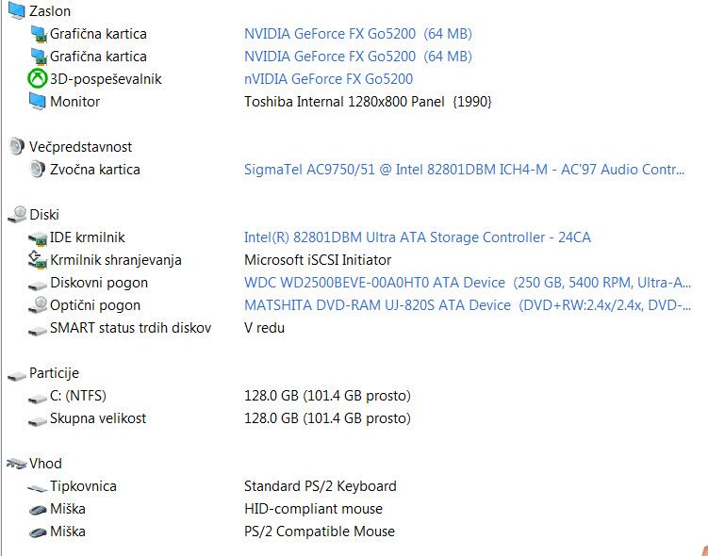Open the SigmaTel AC9750/51 audio link

pyautogui.click(x=464, y=170)
